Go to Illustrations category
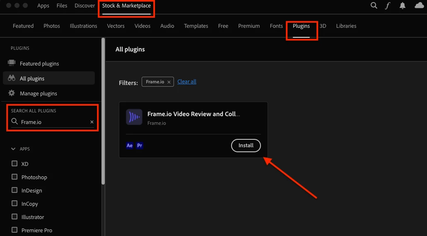Screen dimensions: 427x236 click(x=83, y=26)
